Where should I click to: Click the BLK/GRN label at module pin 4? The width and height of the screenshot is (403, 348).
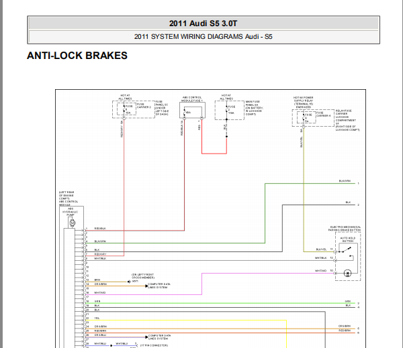coord(100,241)
